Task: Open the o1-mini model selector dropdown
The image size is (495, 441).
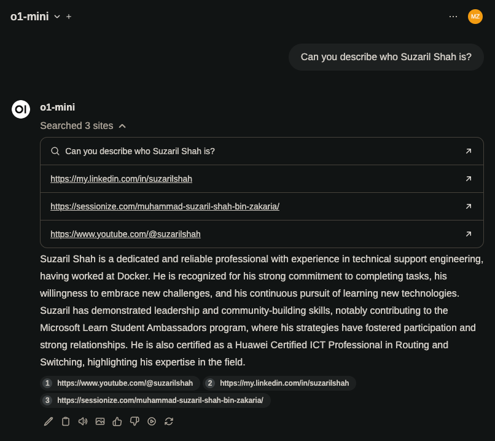Action: pos(36,17)
